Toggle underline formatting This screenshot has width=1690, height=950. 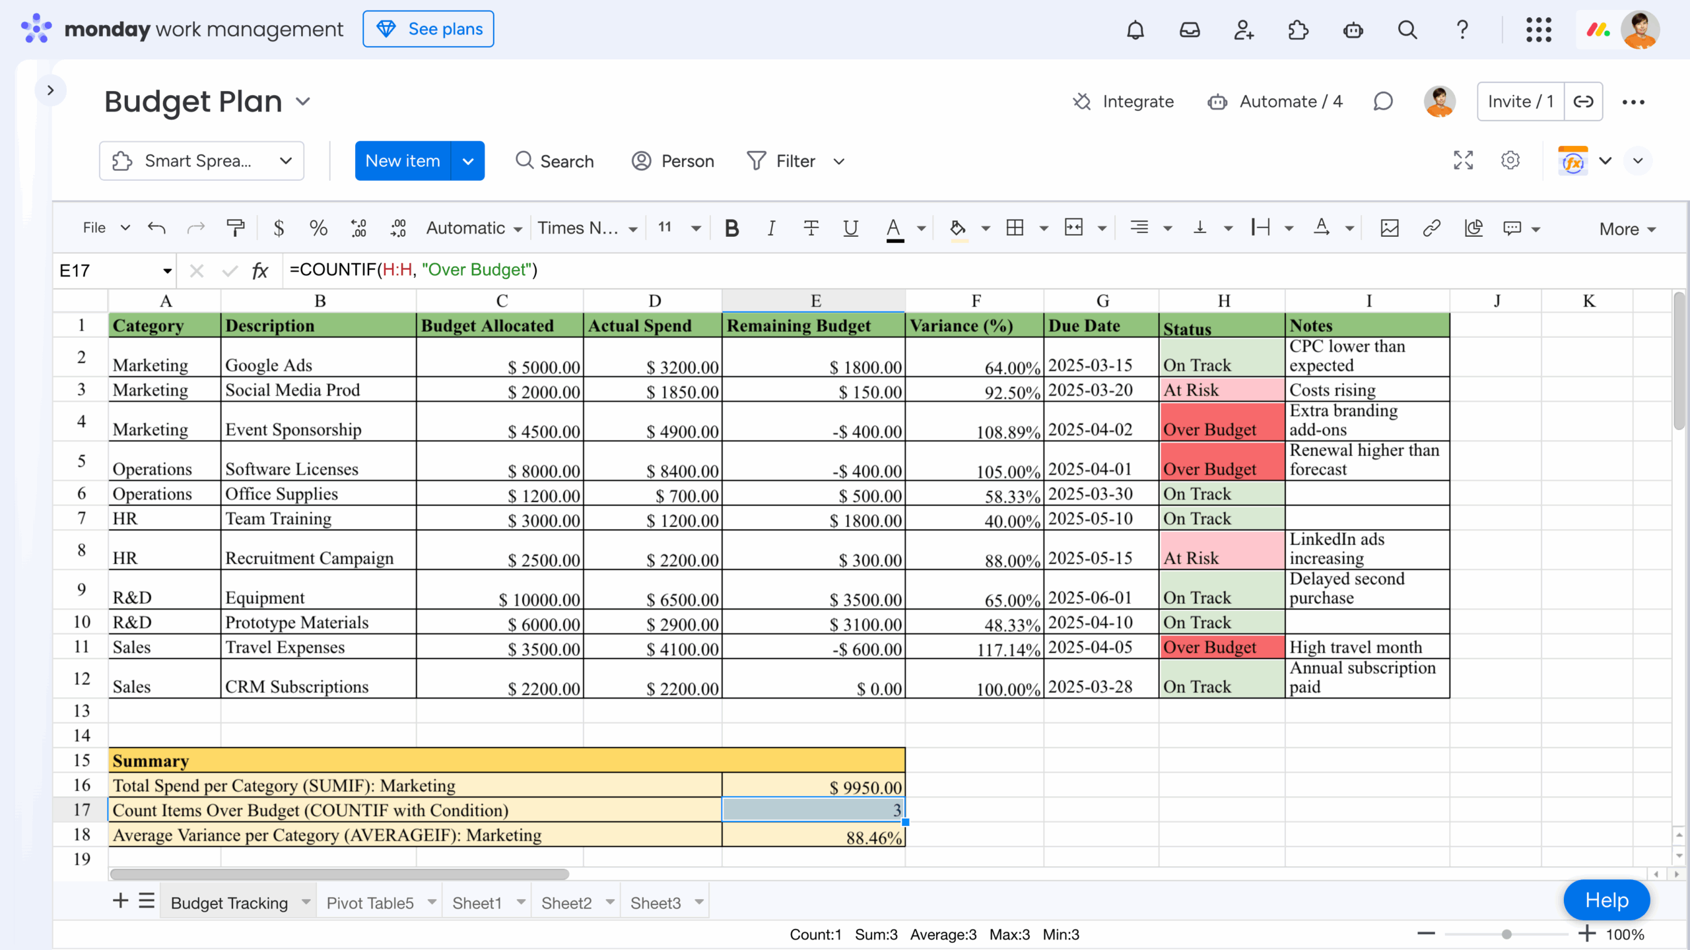[x=850, y=228]
